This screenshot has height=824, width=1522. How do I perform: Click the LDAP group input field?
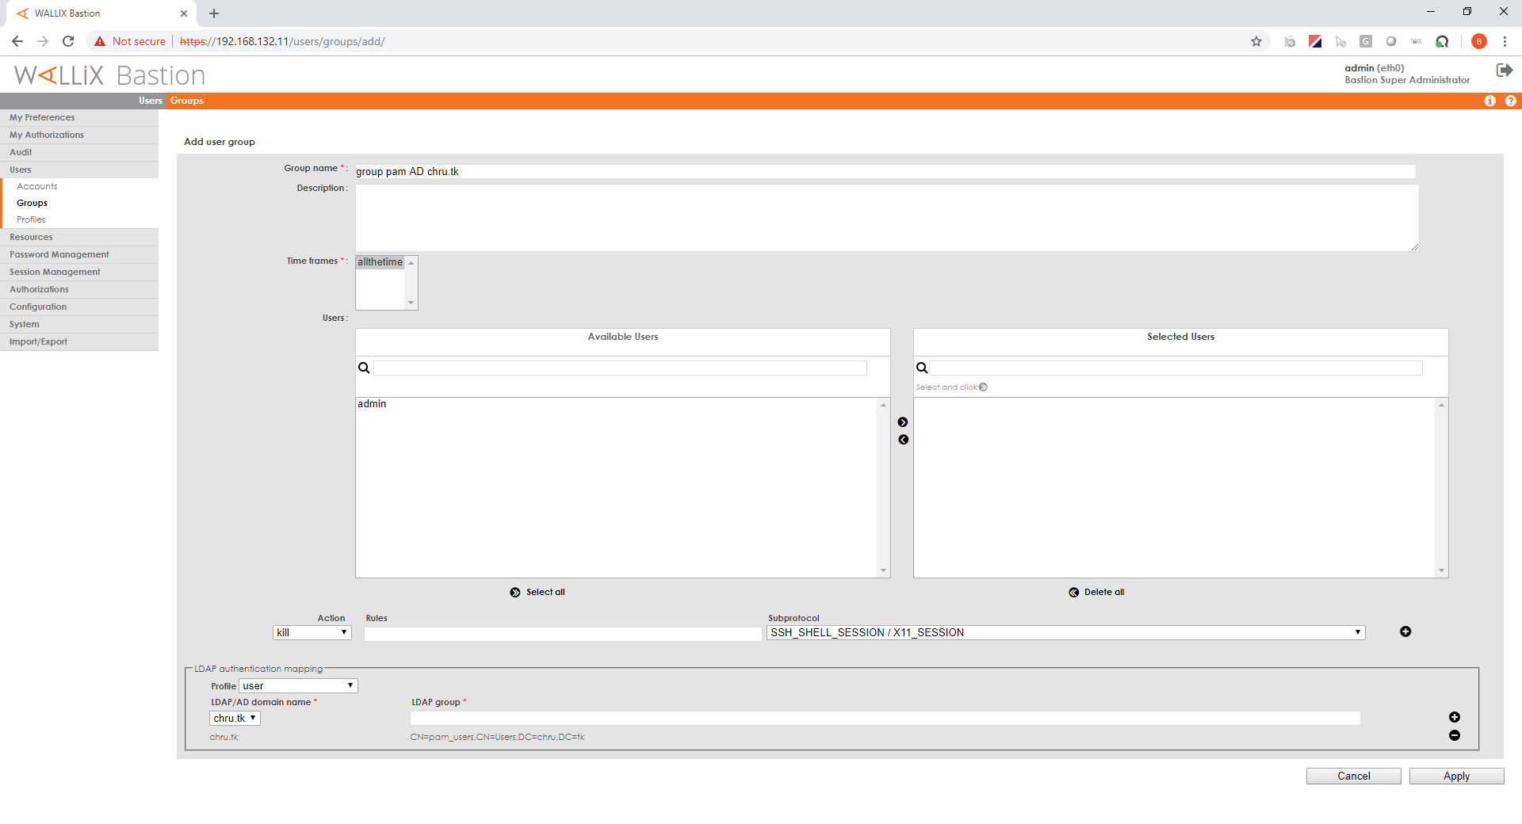pyautogui.click(x=884, y=719)
